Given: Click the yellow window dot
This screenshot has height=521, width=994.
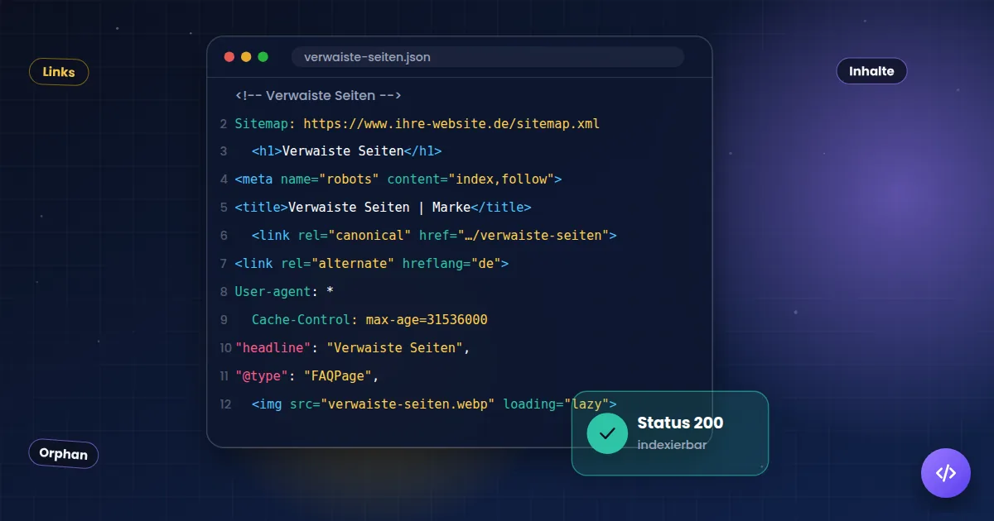Looking at the screenshot, I should [x=246, y=57].
